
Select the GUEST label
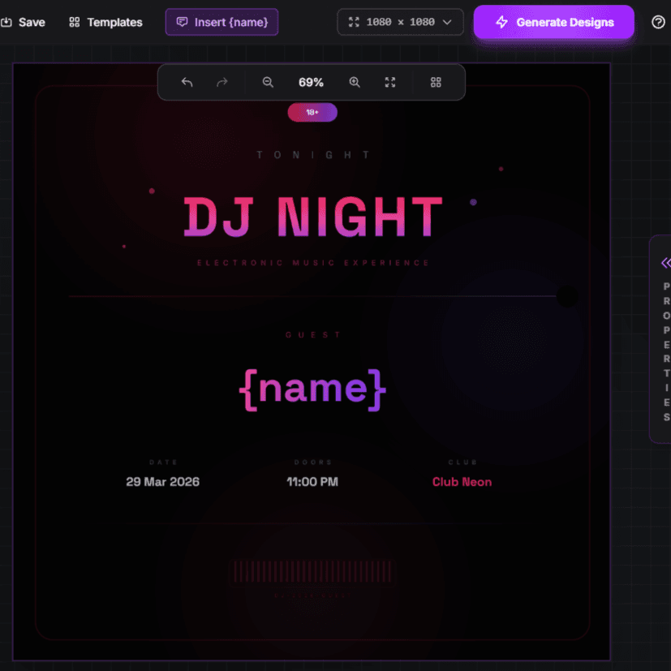point(313,334)
